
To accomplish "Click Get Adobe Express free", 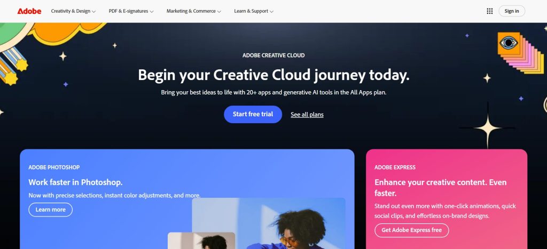I will point(412,230).
